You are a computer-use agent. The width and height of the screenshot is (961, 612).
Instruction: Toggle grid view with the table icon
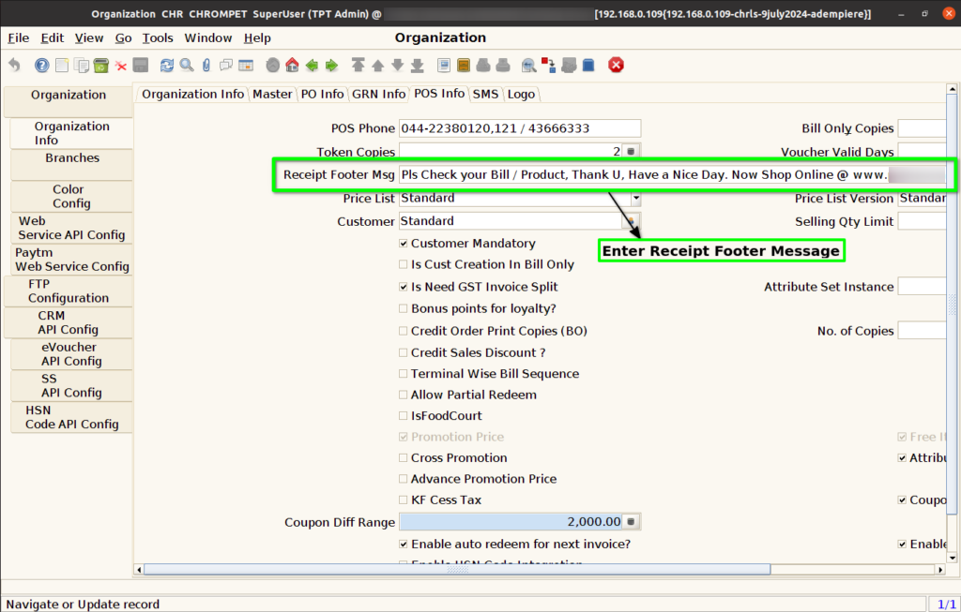click(x=246, y=65)
